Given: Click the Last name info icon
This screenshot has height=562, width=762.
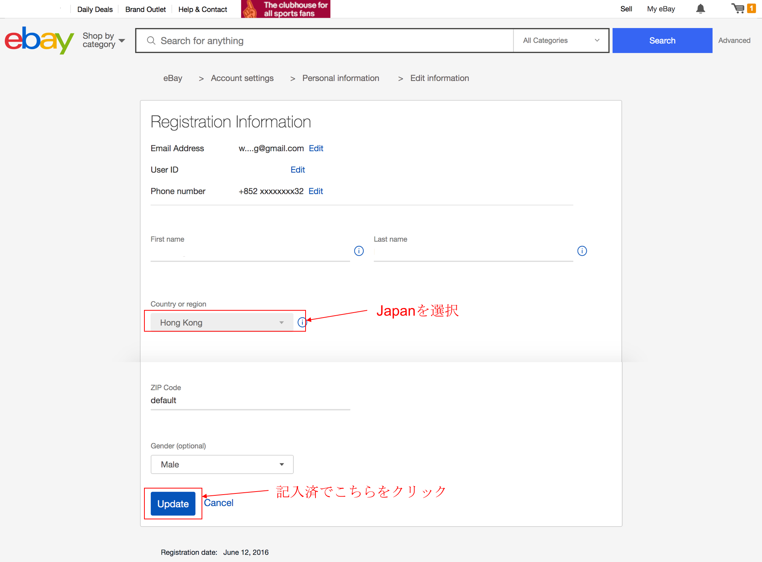Looking at the screenshot, I should pos(582,251).
